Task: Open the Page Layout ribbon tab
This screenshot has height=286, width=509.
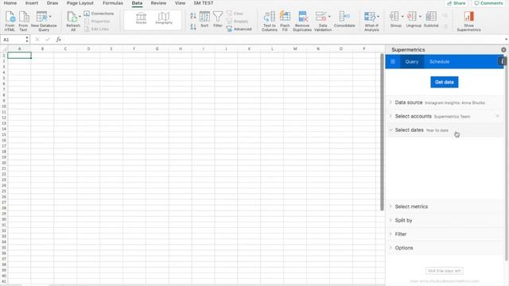Action: [x=80, y=3]
